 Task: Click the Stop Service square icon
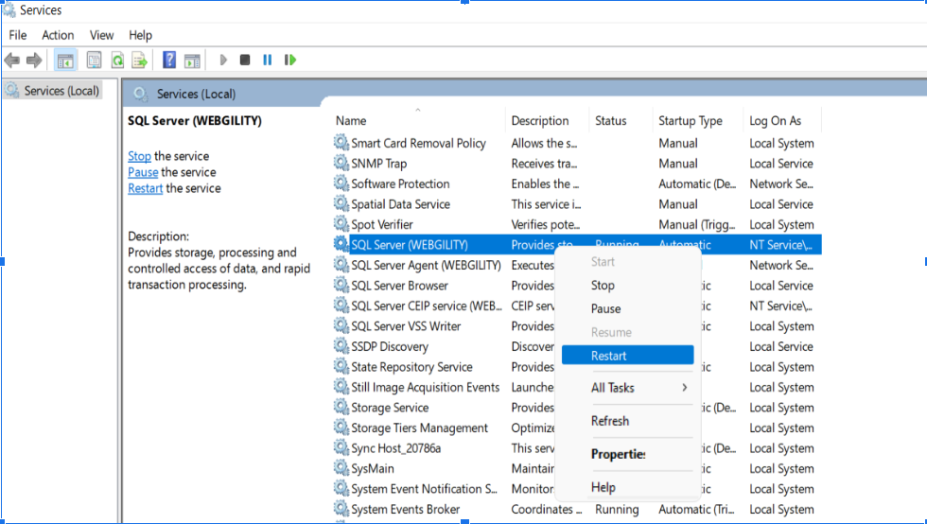pyautogui.click(x=245, y=60)
